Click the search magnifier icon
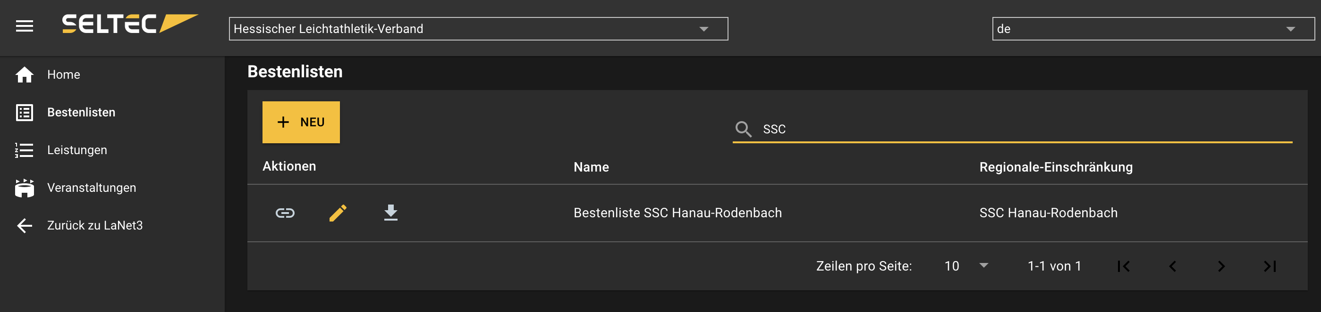Image resolution: width=1321 pixels, height=312 pixels. [744, 129]
